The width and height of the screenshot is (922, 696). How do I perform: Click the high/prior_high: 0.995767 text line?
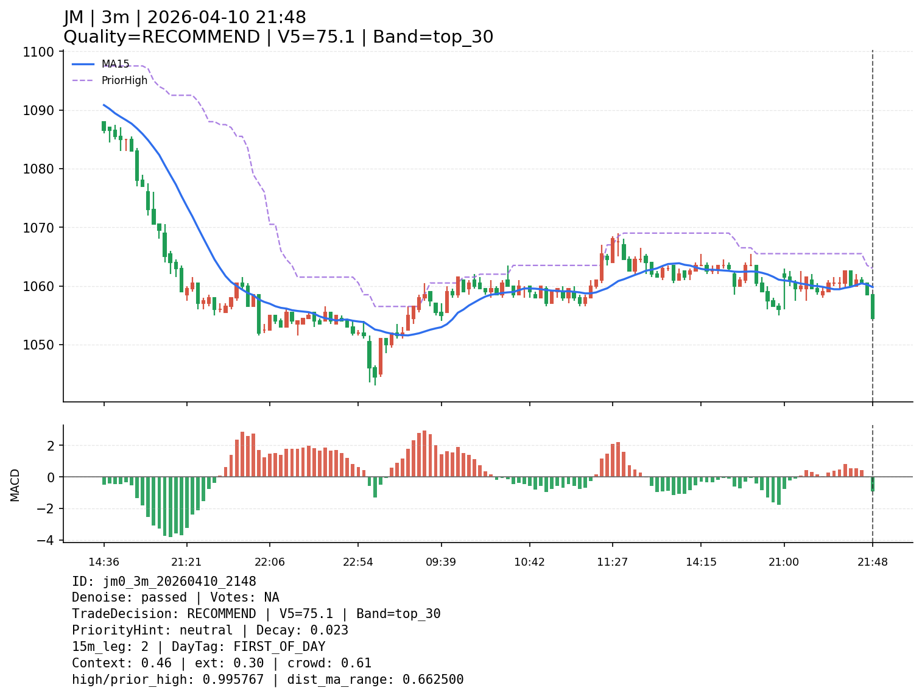point(267,680)
